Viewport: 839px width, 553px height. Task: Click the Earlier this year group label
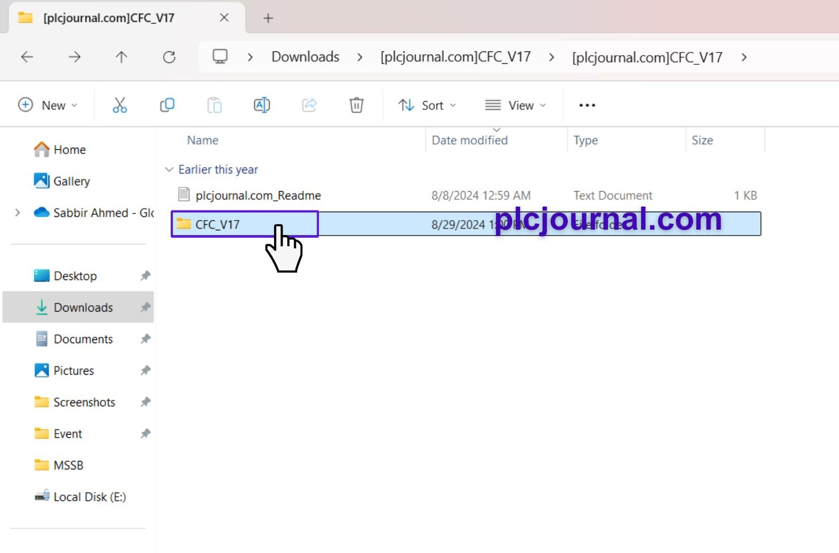pos(218,170)
